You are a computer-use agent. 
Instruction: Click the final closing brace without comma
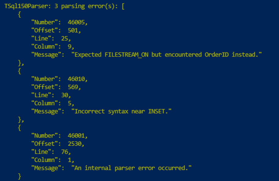[20, 176]
